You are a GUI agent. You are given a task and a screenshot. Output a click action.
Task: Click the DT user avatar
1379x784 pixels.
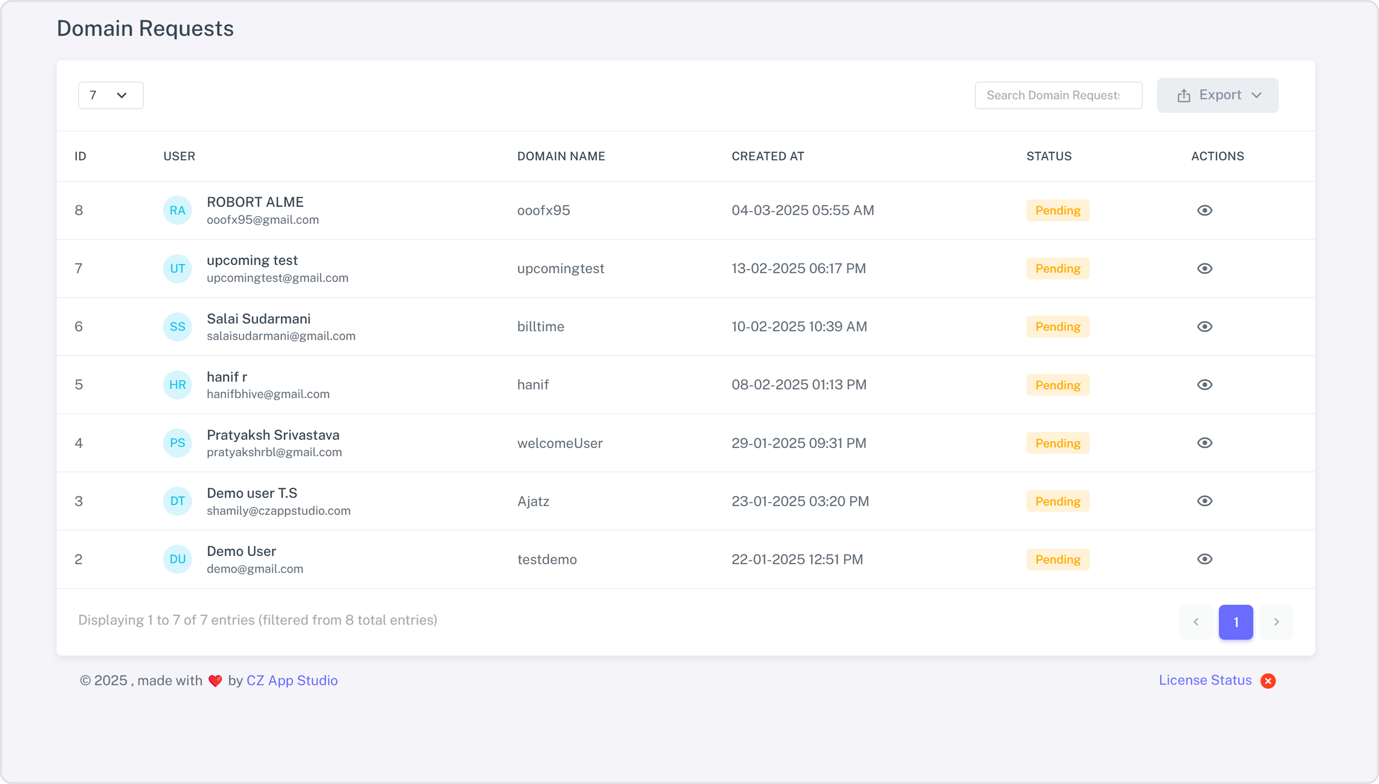coord(178,501)
